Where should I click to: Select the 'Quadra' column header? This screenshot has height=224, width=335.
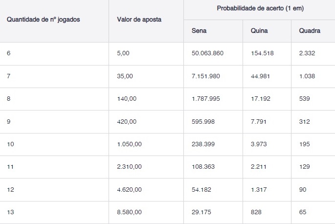(310, 31)
